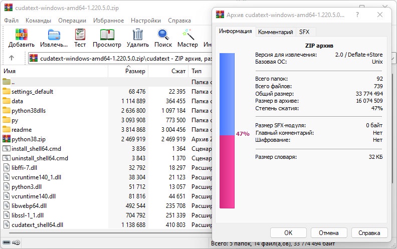Click the vcruntime140_1.dll file icon
The height and width of the screenshot is (249, 397).
click(x=7, y=177)
